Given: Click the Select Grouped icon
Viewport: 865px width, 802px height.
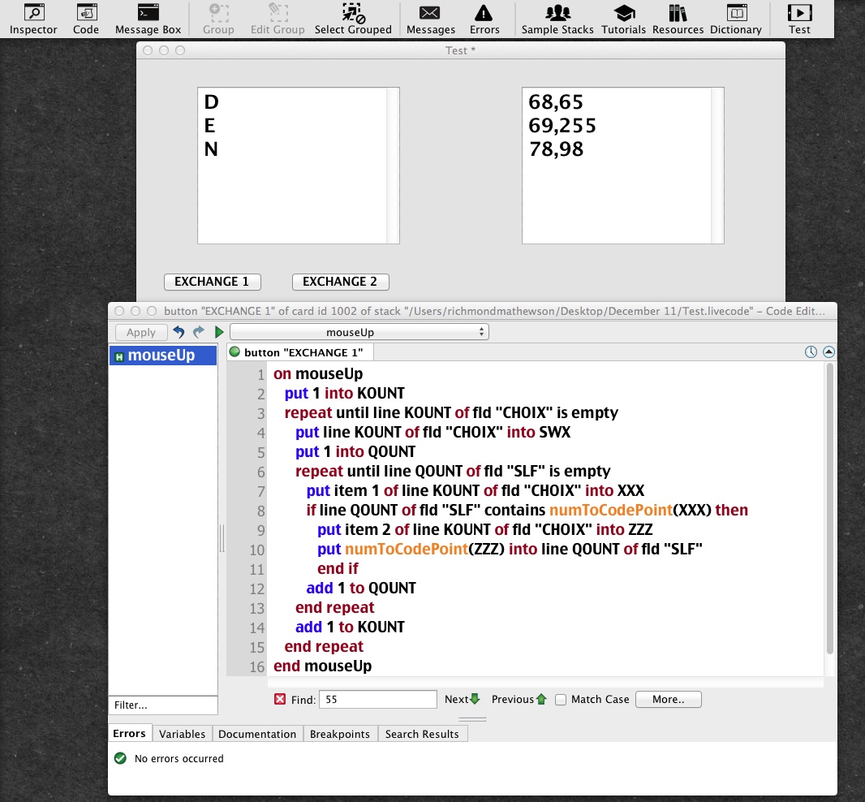Looking at the screenshot, I should point(353,19).
